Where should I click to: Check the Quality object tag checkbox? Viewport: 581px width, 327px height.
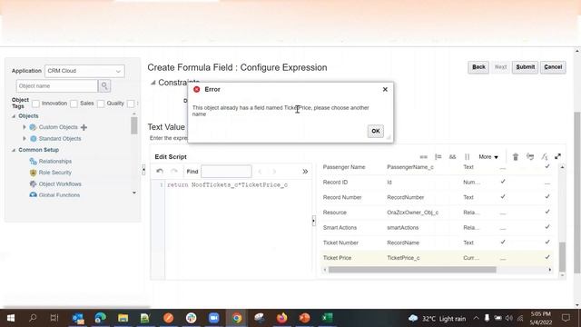coord(101,104)
